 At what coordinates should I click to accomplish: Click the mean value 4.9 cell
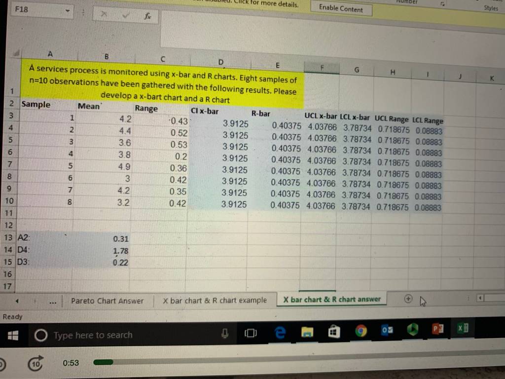[x=103, y=167]
